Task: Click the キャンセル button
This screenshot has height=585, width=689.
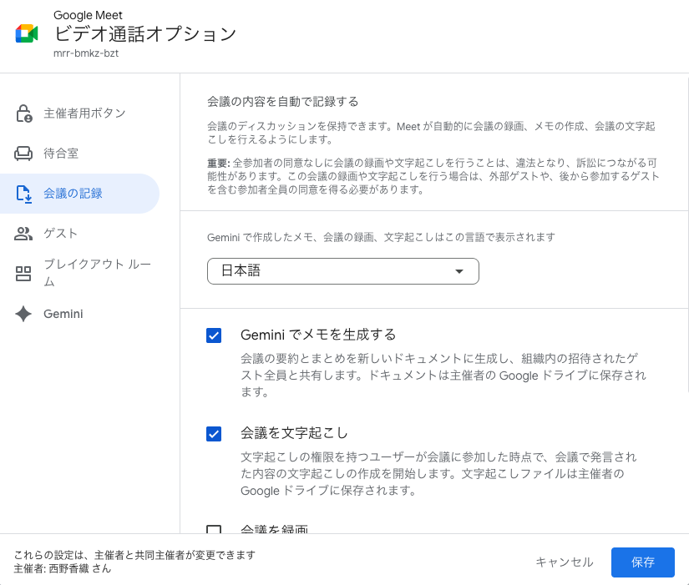Action: point(565,562)
